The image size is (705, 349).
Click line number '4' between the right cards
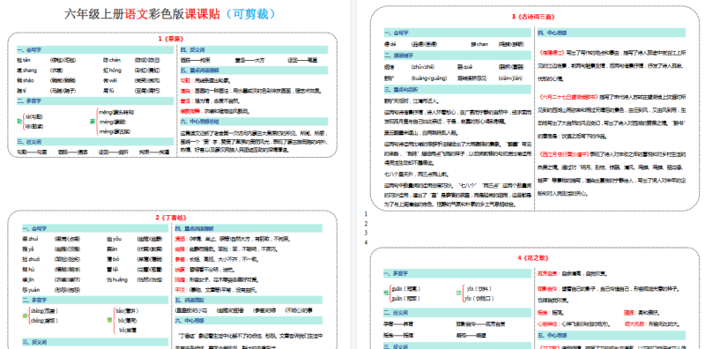point(366,242)
